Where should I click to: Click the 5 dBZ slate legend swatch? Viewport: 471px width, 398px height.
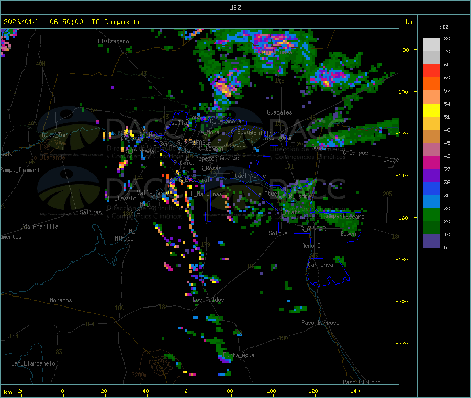[431, 241]
